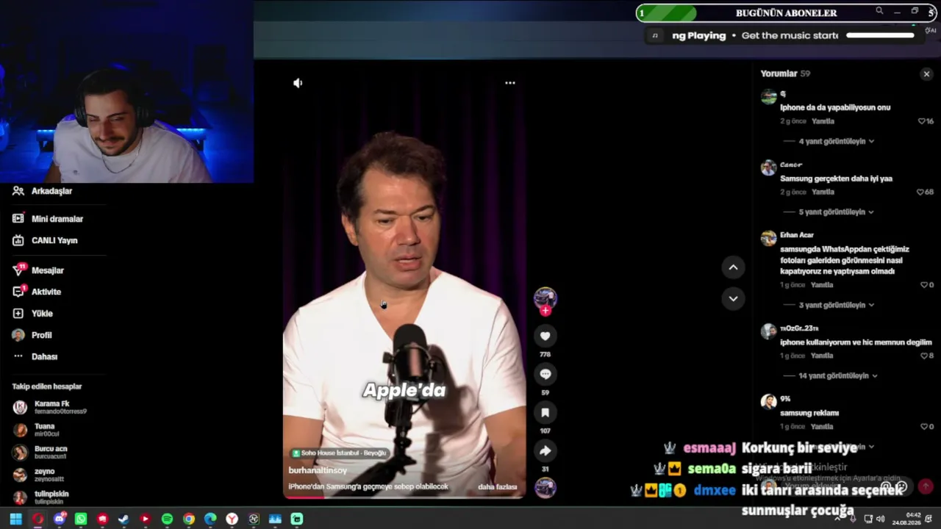Open followed account Burcu acn
The image size is (941, 529).
40,453
